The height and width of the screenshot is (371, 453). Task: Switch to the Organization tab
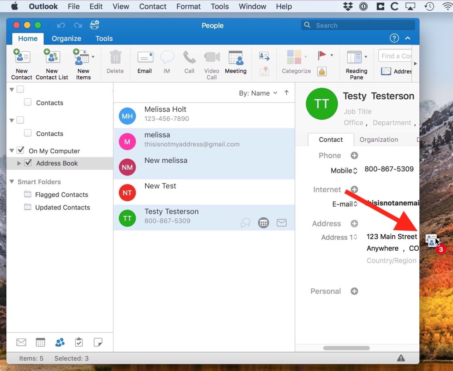click(x=378, y=140)
